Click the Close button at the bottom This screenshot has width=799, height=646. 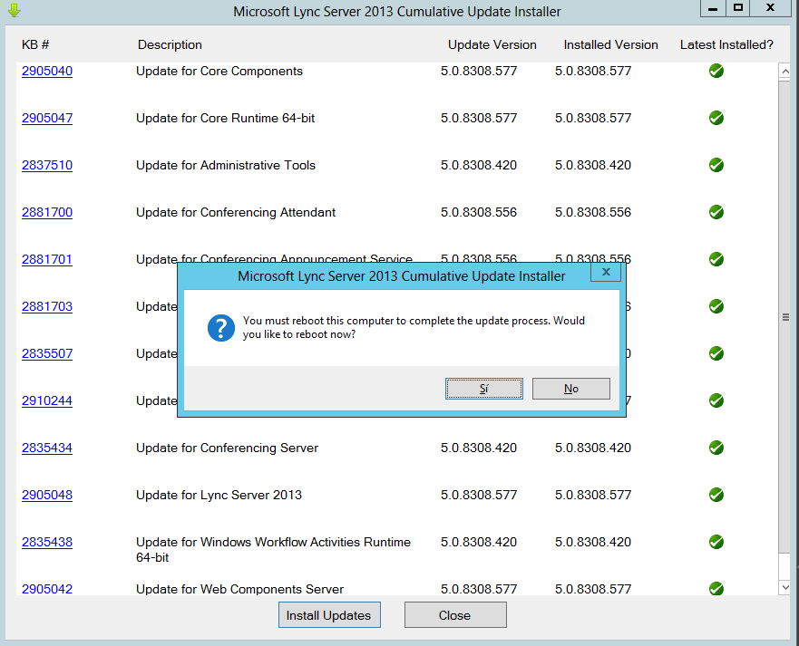pyautogui.click(x=455, y=615)
